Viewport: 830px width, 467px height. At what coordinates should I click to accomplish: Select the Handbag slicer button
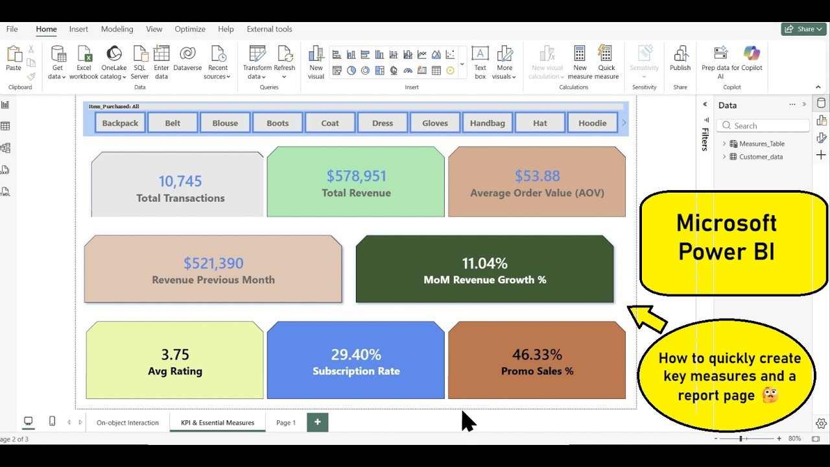click(x=488, y=123)
